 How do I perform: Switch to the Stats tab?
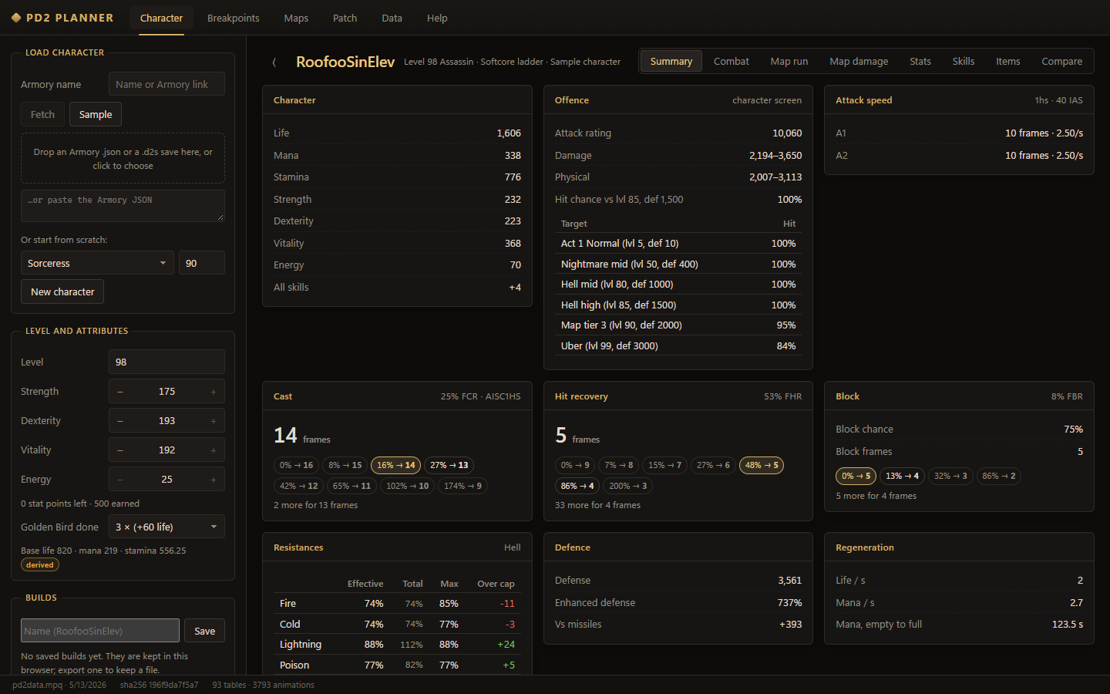pos(920,61)
